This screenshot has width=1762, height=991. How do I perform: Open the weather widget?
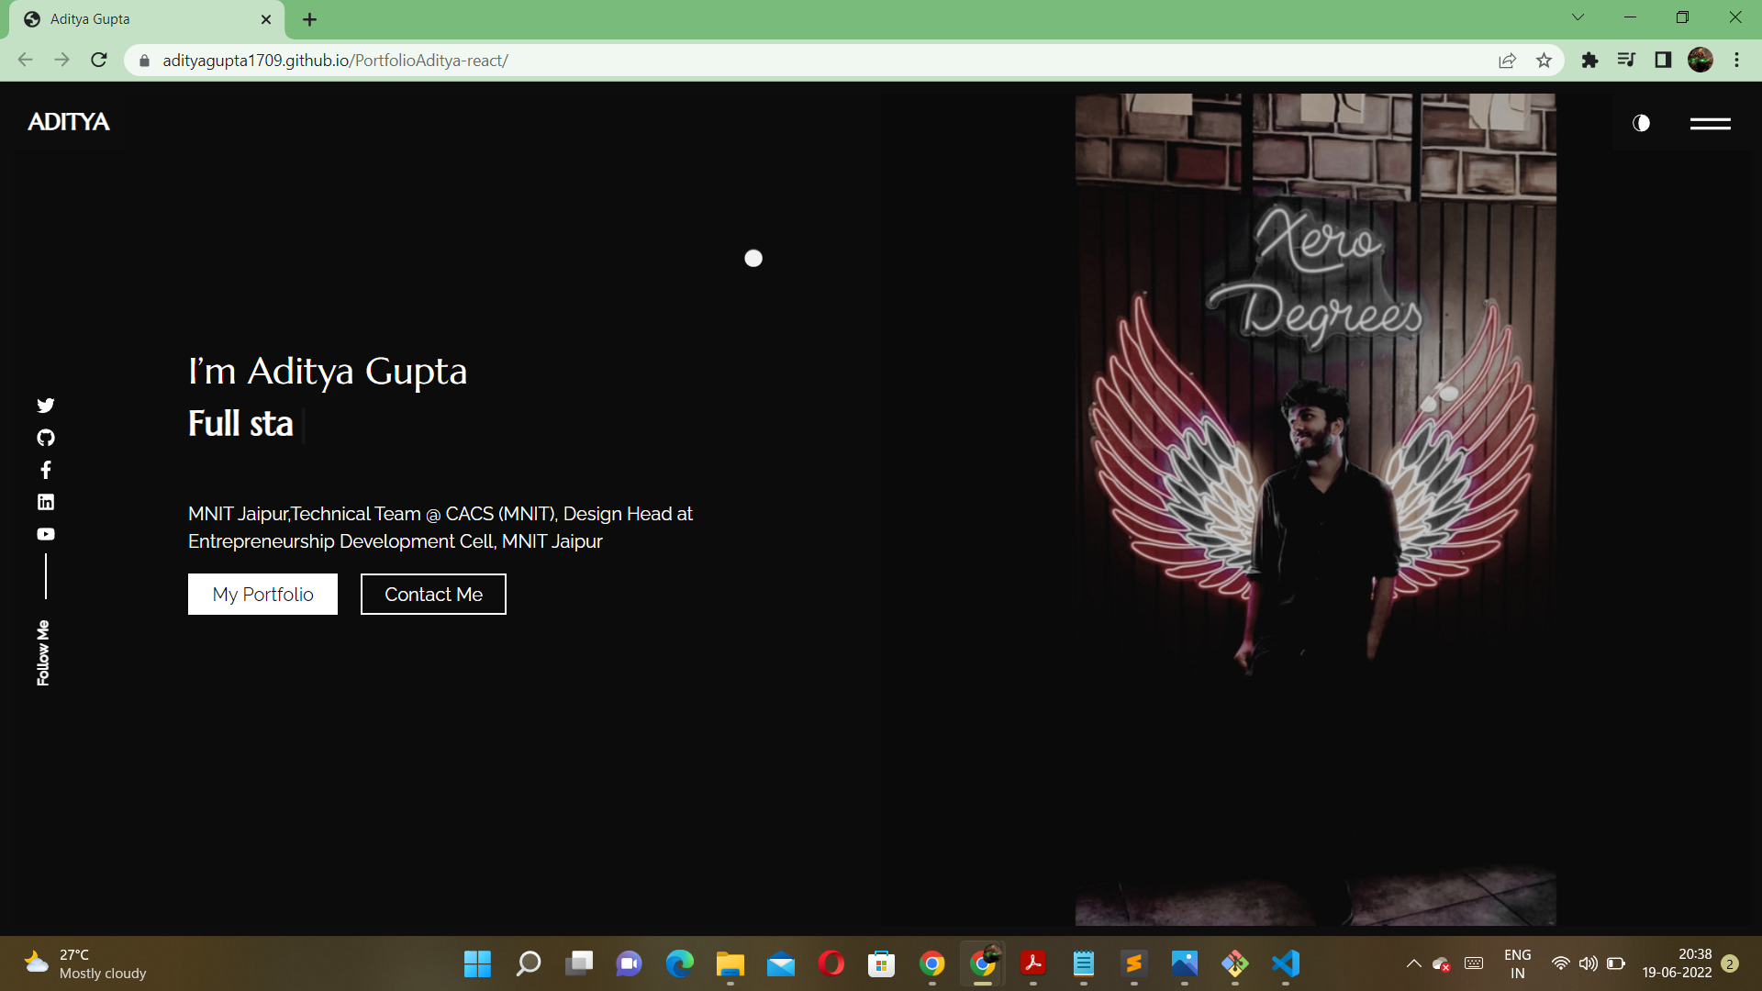pyautogui.click(x=84, y=963)
